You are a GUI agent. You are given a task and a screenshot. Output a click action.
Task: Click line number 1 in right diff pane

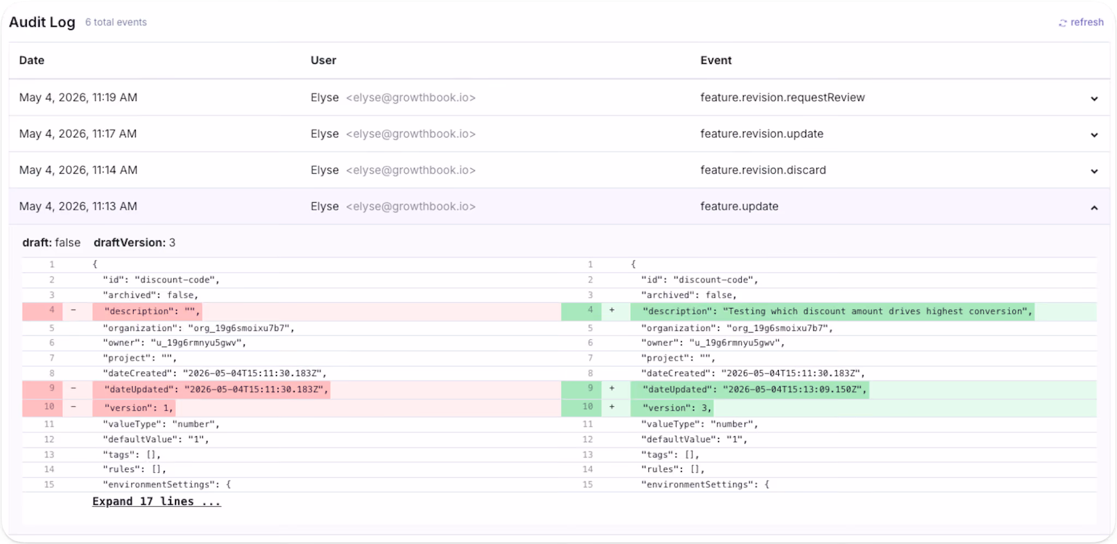(590, 264)
